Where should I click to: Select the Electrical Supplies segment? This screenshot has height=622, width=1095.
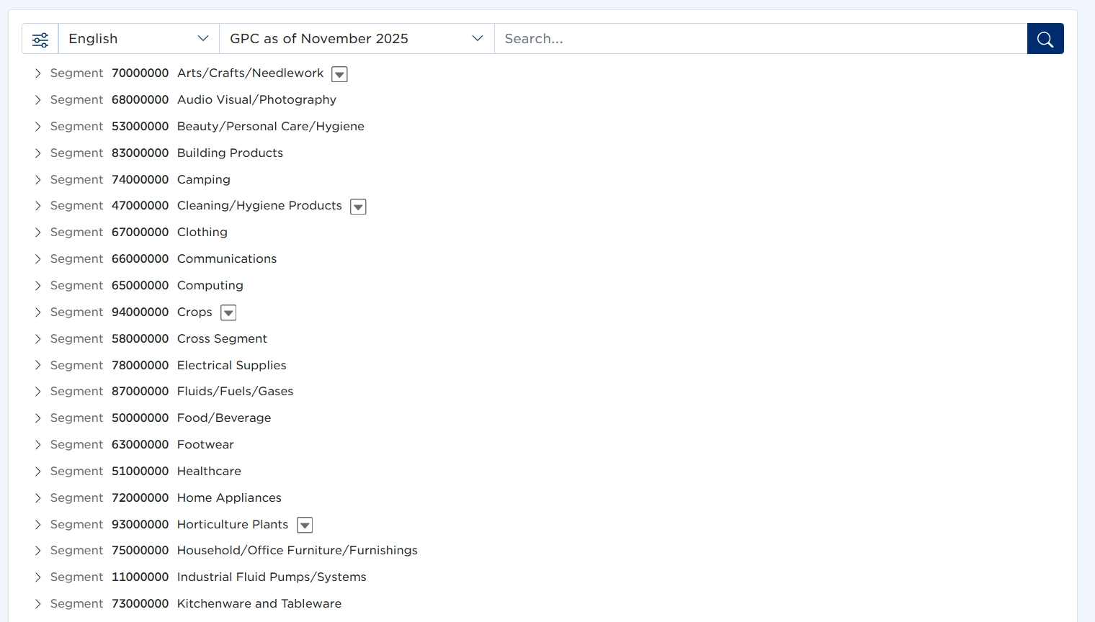(231, 365)
